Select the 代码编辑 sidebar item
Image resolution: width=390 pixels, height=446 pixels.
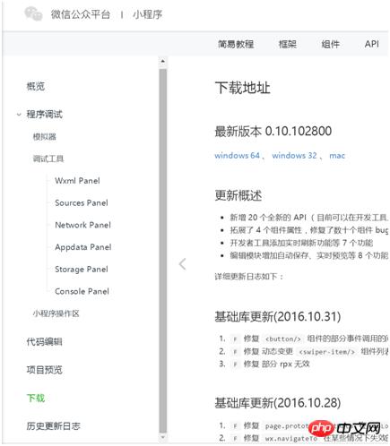(x=44, y=342)
